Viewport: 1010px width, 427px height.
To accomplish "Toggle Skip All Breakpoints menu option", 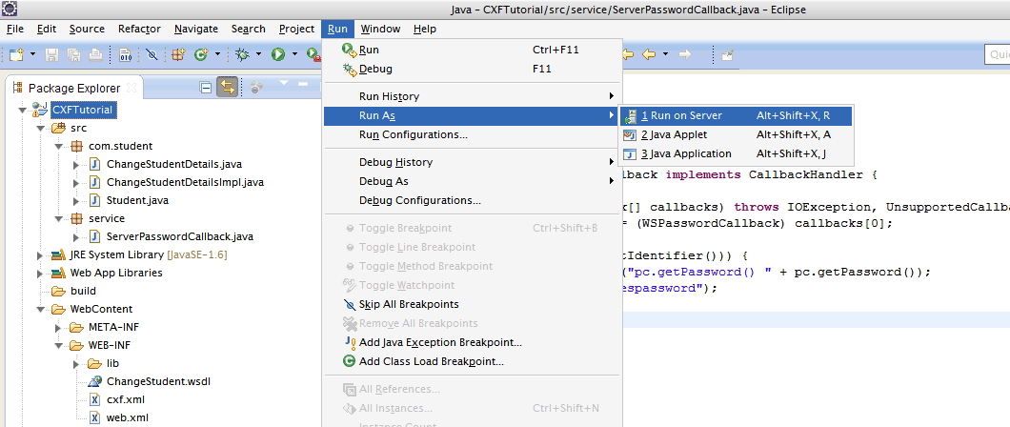I will pos(408,304).
